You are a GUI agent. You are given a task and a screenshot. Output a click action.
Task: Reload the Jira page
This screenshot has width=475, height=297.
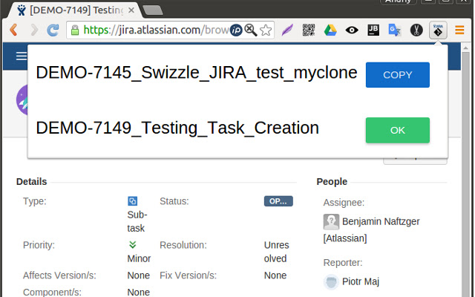pyautogui.click(x=53, y=30)
